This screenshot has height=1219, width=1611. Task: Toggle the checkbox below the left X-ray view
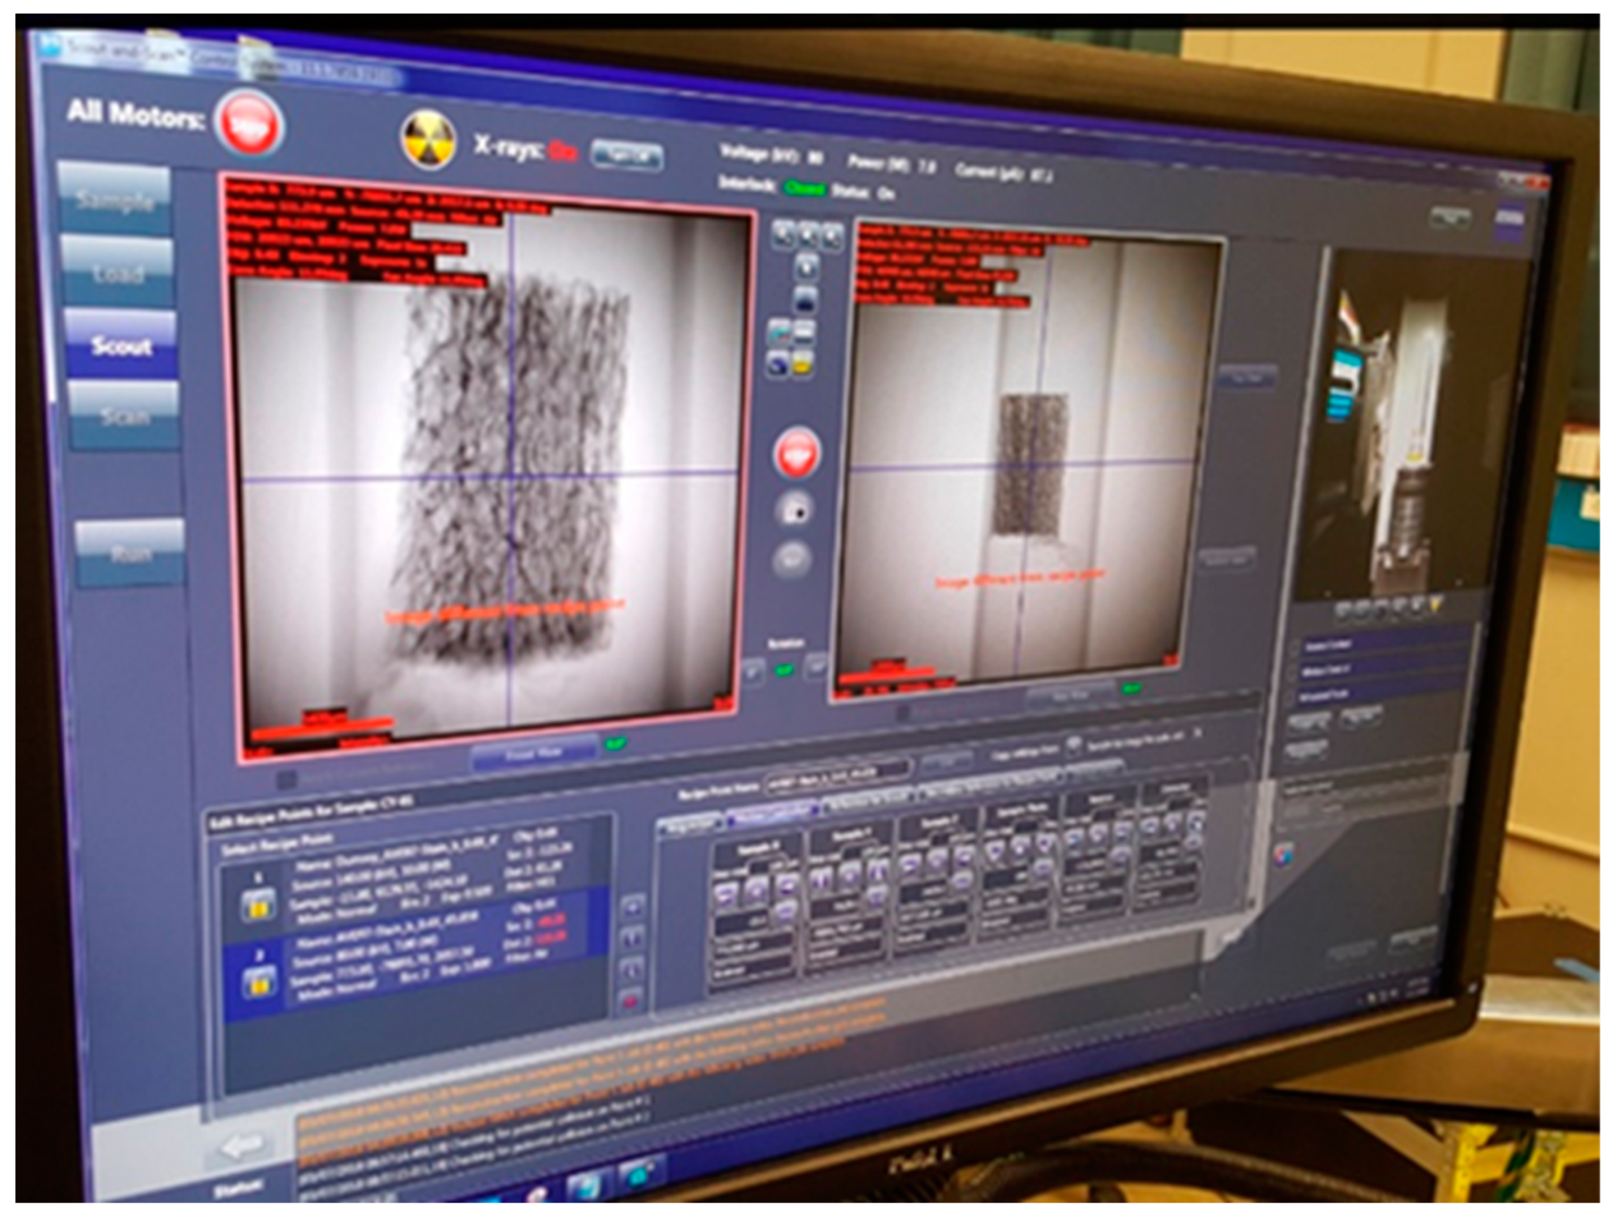coord(286,781)
